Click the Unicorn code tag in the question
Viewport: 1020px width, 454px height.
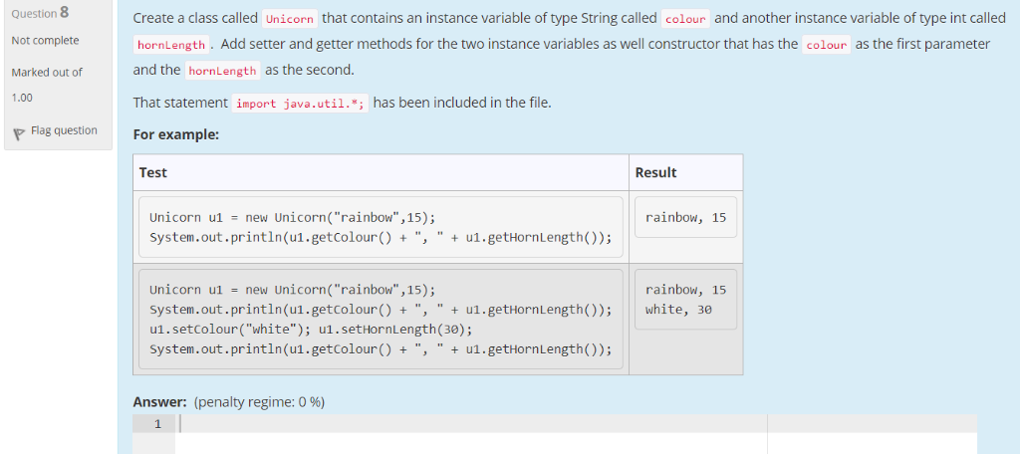(290, 19)
